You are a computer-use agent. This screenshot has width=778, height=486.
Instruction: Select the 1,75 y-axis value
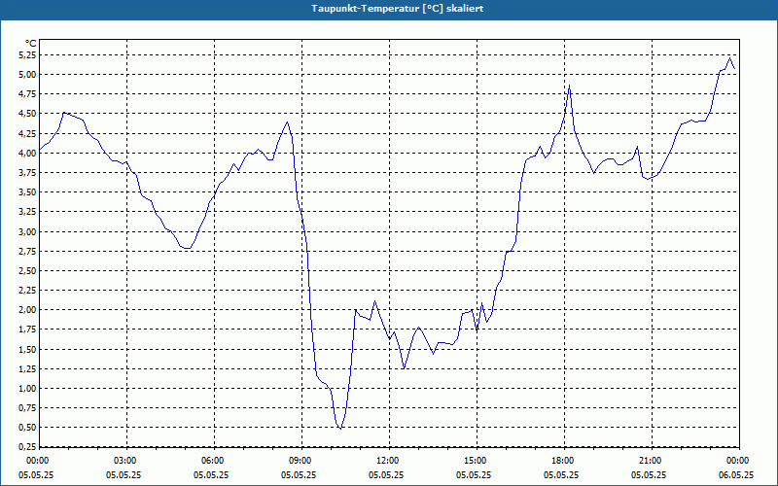26,330
